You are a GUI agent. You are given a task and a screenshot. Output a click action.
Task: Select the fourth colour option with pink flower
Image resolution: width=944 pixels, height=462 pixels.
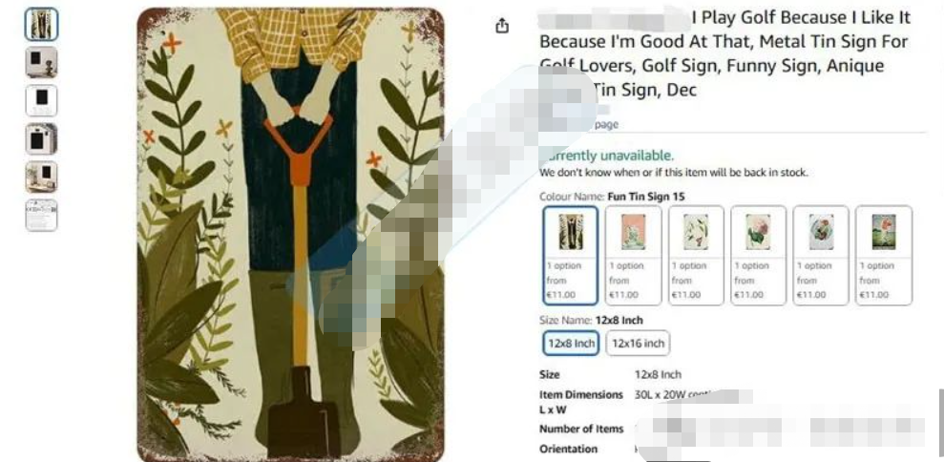pyautogui.click(x=759, y=256)
